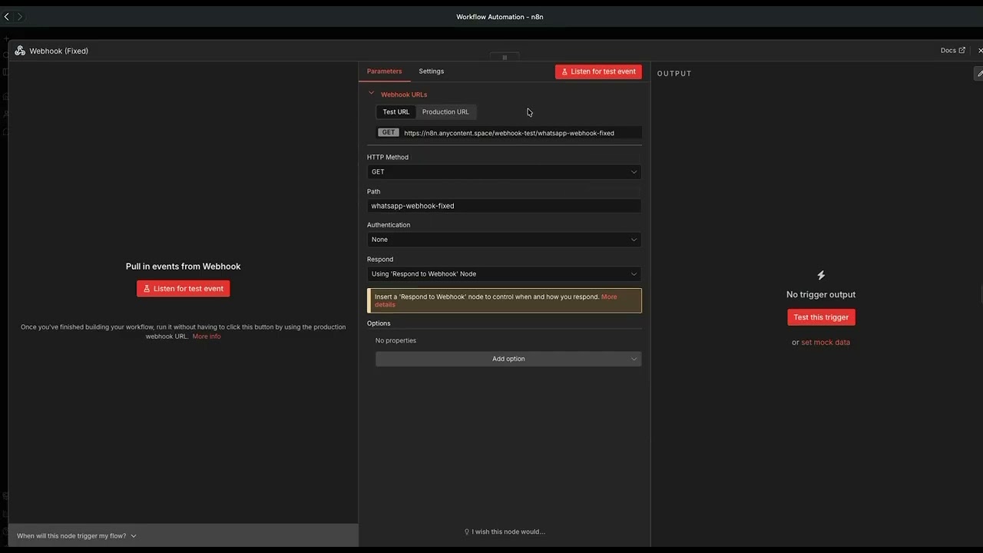Click the set mock data link

pos(826,343)
